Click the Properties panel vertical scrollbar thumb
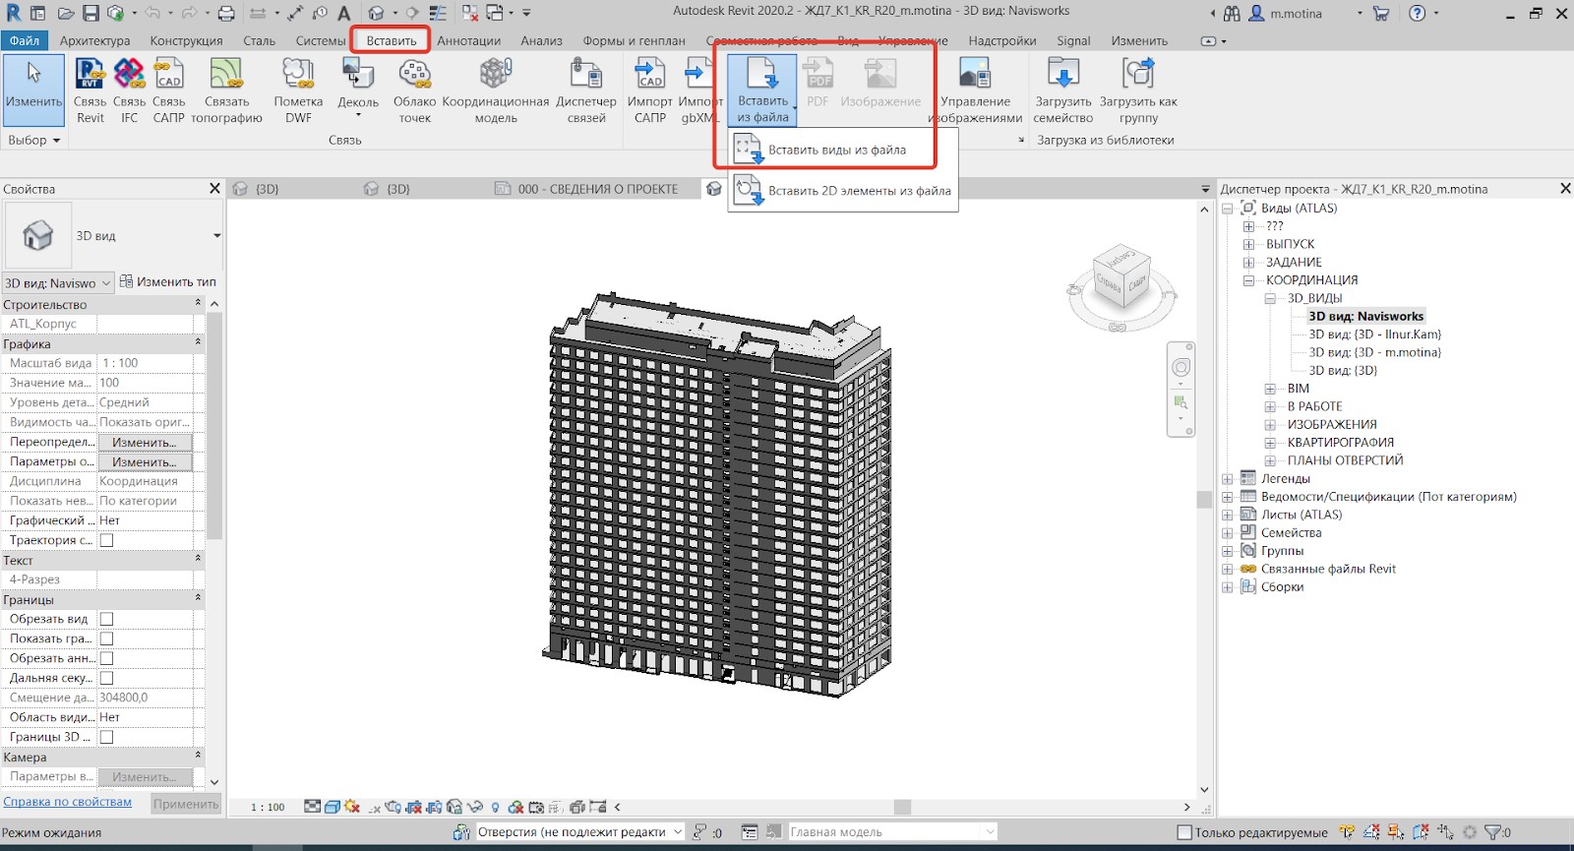This screenshot has height=851, width=1574. 214,426
